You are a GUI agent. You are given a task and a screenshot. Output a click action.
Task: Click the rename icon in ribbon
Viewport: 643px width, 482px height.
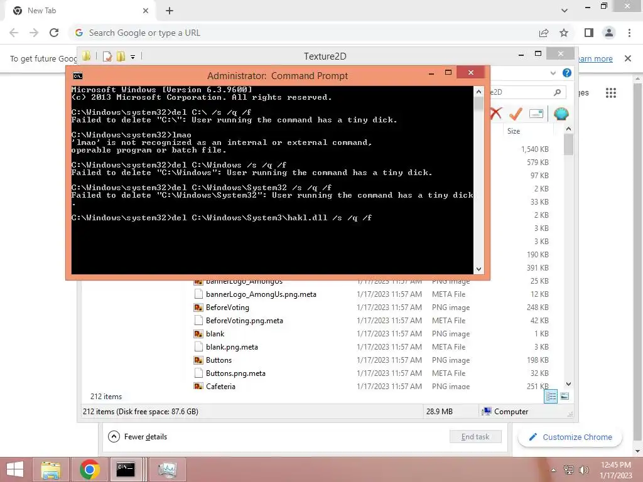coord(536,114)
